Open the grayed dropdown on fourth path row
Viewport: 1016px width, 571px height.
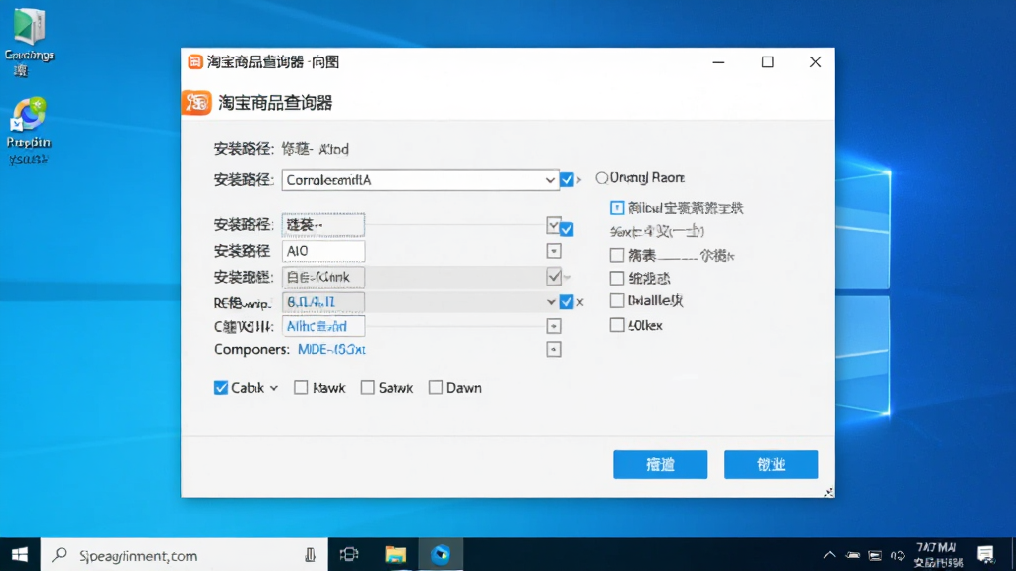pos(554,277)
